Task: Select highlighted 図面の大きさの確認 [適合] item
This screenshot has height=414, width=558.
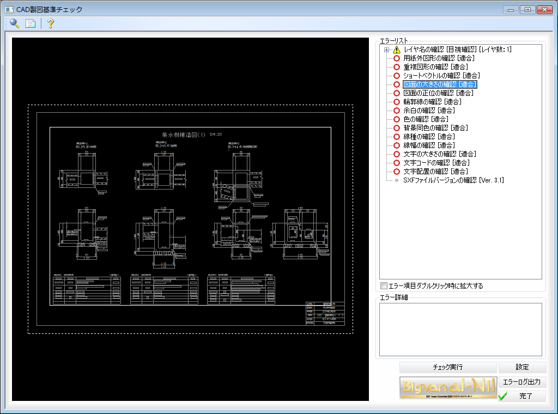Action: coord(440,84)
